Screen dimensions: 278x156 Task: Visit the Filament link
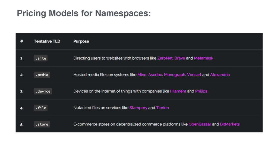pyautogui.click(x=178, y=91)
